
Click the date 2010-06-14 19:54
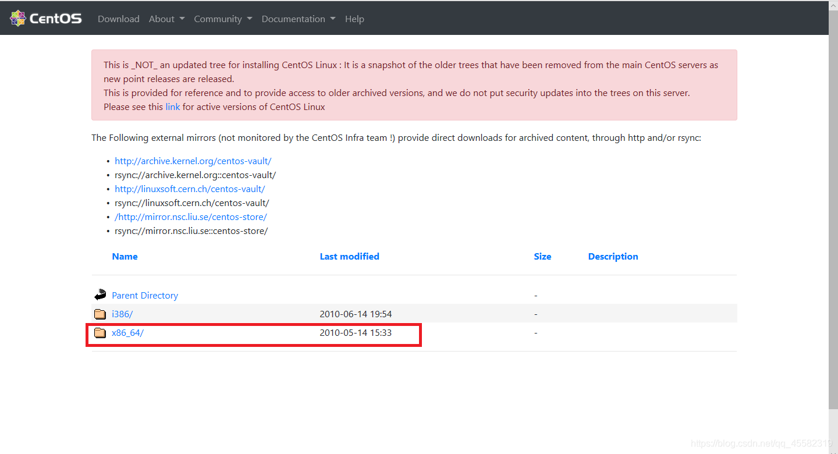356,314
